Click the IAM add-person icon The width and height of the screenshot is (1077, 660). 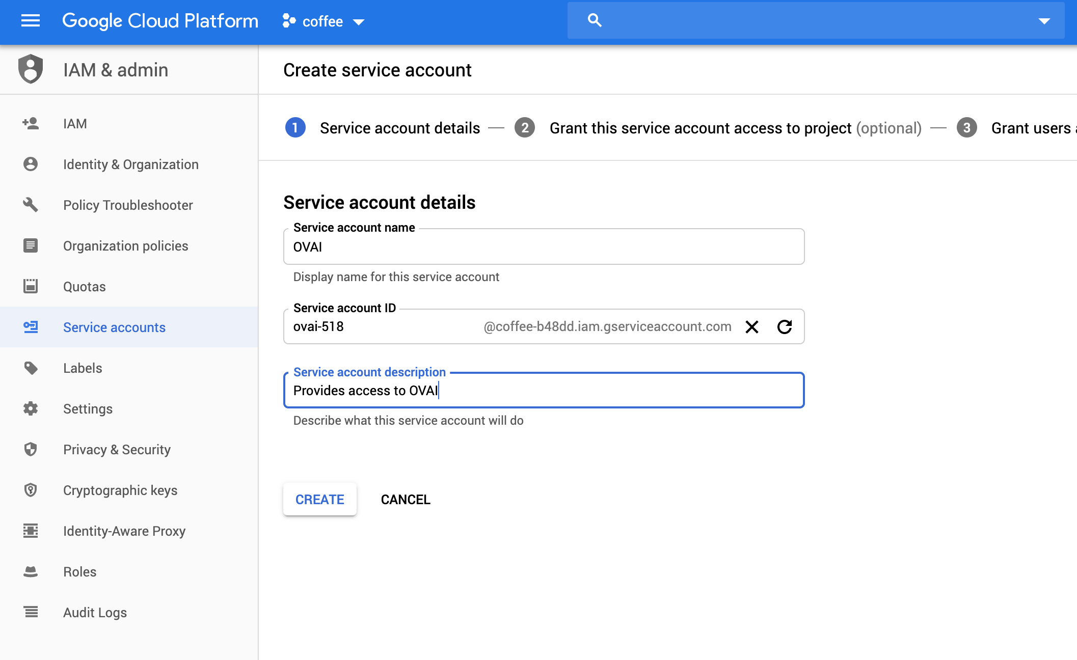31,123
